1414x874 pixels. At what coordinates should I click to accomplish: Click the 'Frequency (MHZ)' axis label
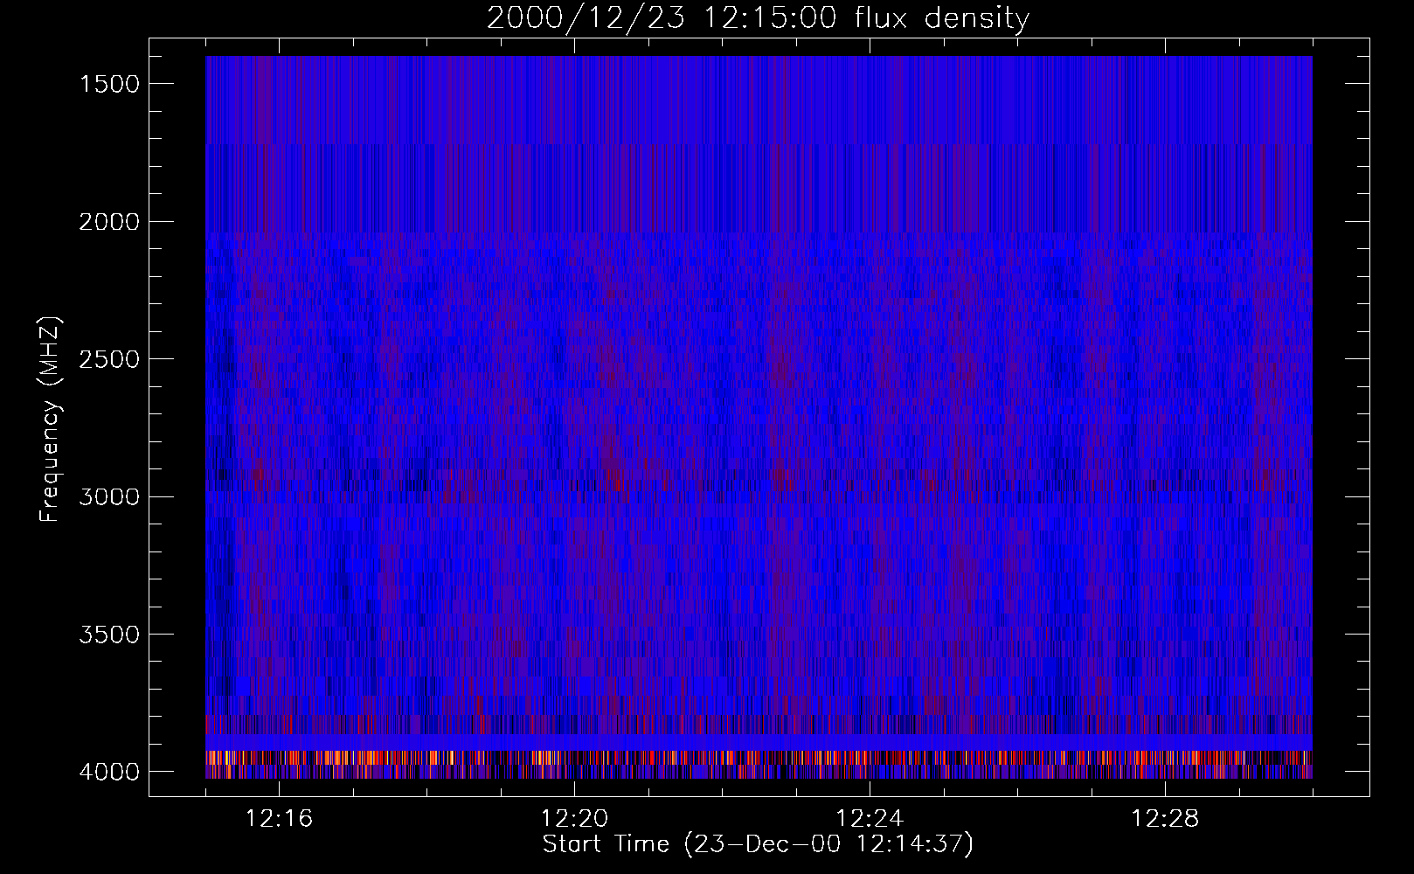click(51, 419)
